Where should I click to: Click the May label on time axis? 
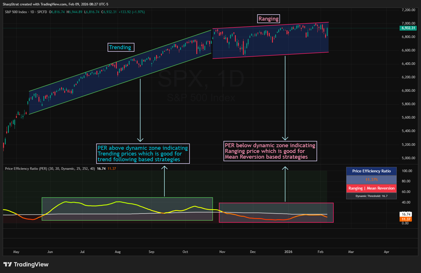16,252
